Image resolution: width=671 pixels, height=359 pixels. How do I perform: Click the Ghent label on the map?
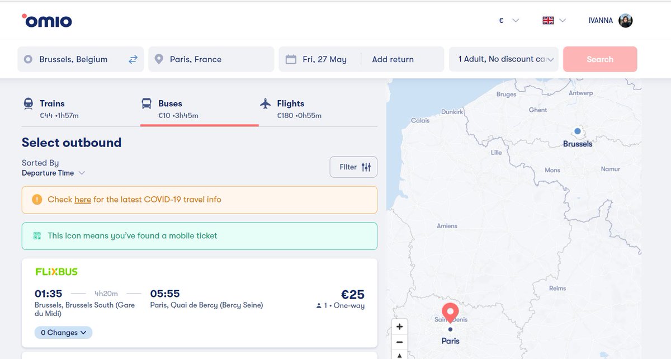coord(538,110)
